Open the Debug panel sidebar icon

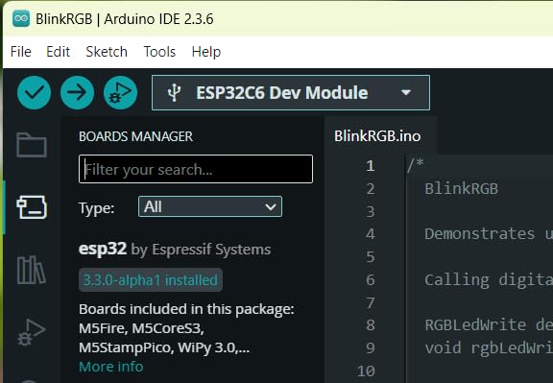pos(31,332)
